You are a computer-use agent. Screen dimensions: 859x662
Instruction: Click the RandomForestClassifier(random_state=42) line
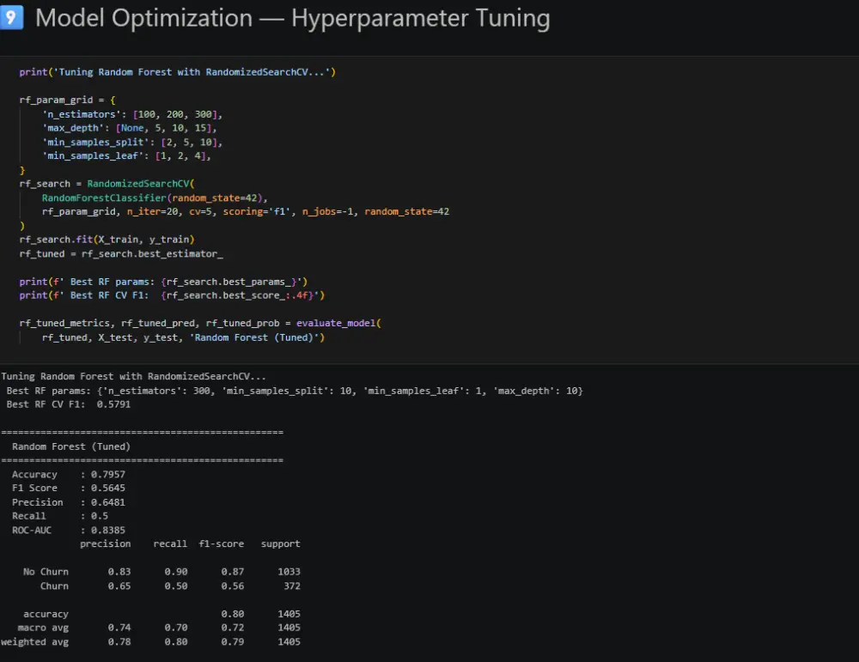click(x=155, y=198)
